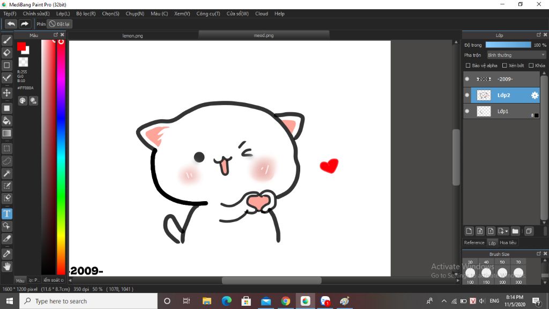Undock the Lớp layer panel
Screen dimensions: 549x309
tap(538, 35)
